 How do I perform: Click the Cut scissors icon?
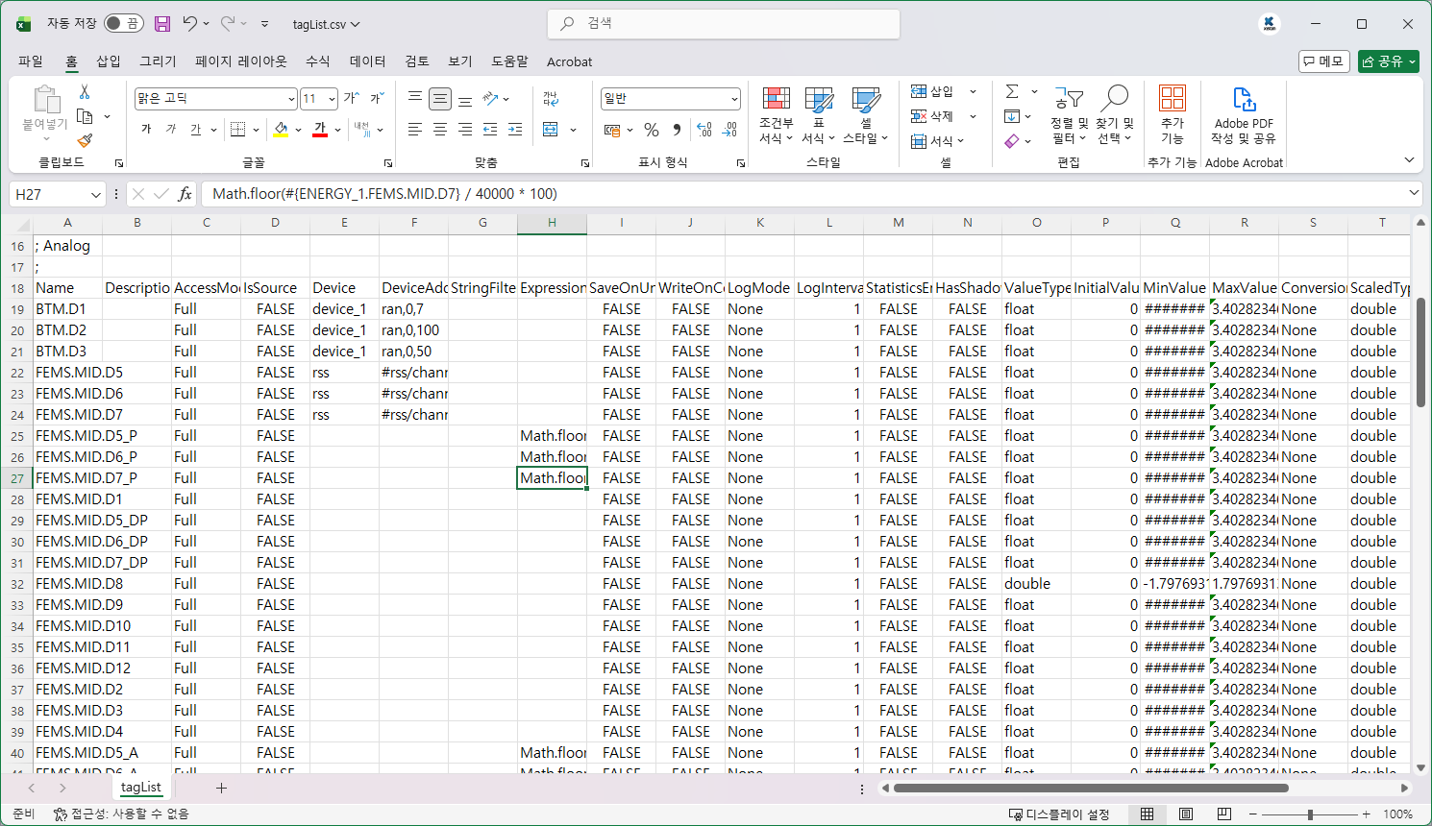point(85,92)
